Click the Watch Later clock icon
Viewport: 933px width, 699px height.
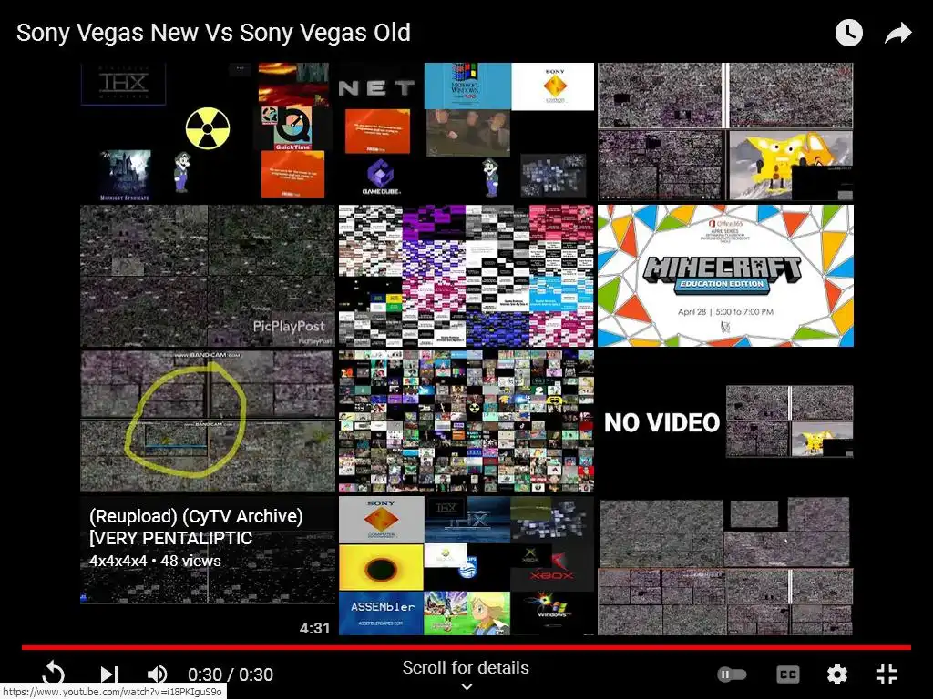point(848,33)
